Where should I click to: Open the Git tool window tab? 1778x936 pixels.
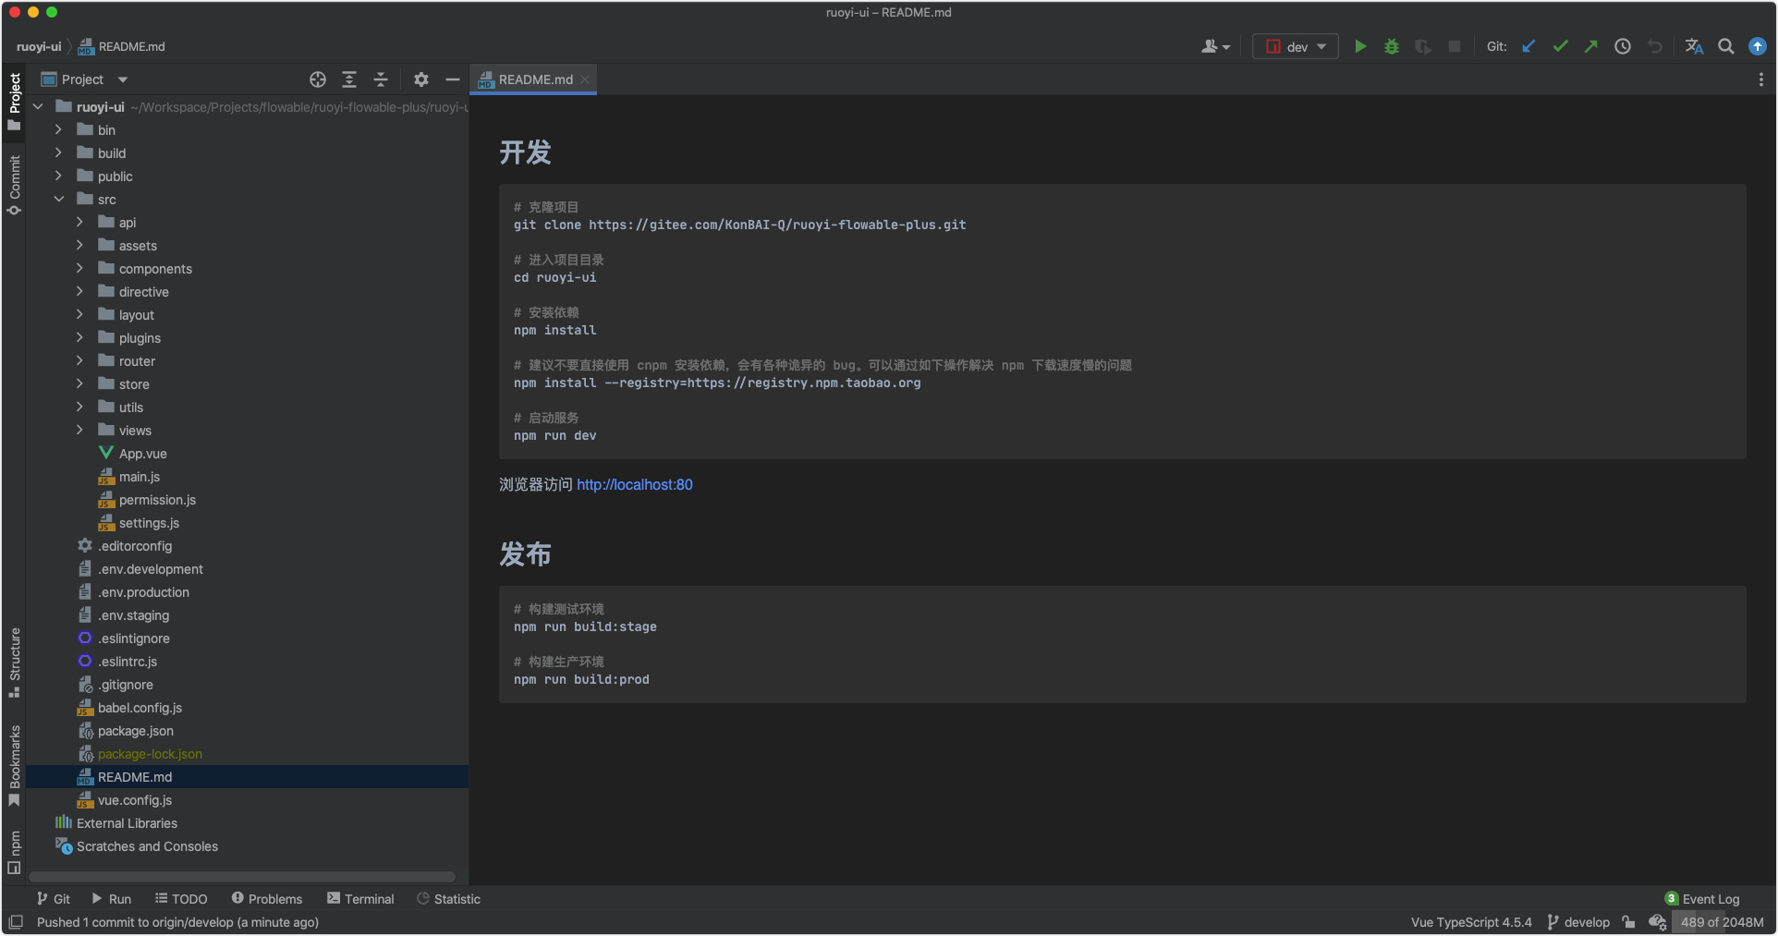[x=54, y=899]
